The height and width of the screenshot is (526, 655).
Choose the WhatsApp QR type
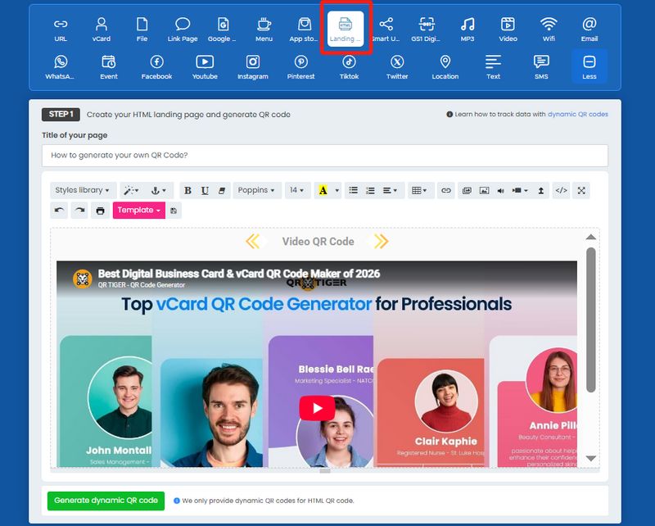point(60,67)
